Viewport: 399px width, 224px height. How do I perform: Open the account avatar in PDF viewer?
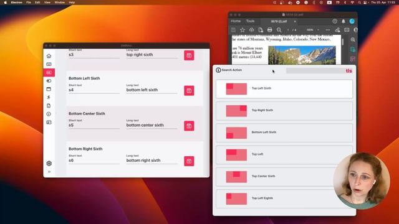pyautogui.click(x=352, y=21)
